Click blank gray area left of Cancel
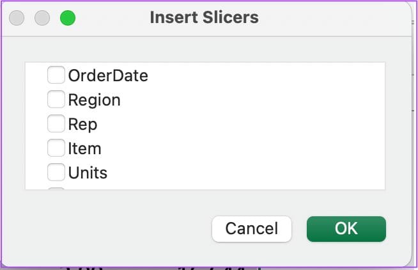This screenshot has width=418, height=270. pos(115,228)
